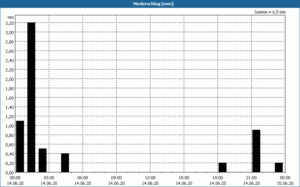This screenshot has height=187, width=300.
Task: Click the x-axis time label 03:00
Action: pos(49,178)
